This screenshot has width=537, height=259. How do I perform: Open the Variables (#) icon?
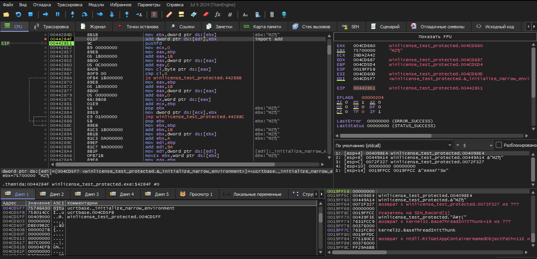[x=230, y=15]
